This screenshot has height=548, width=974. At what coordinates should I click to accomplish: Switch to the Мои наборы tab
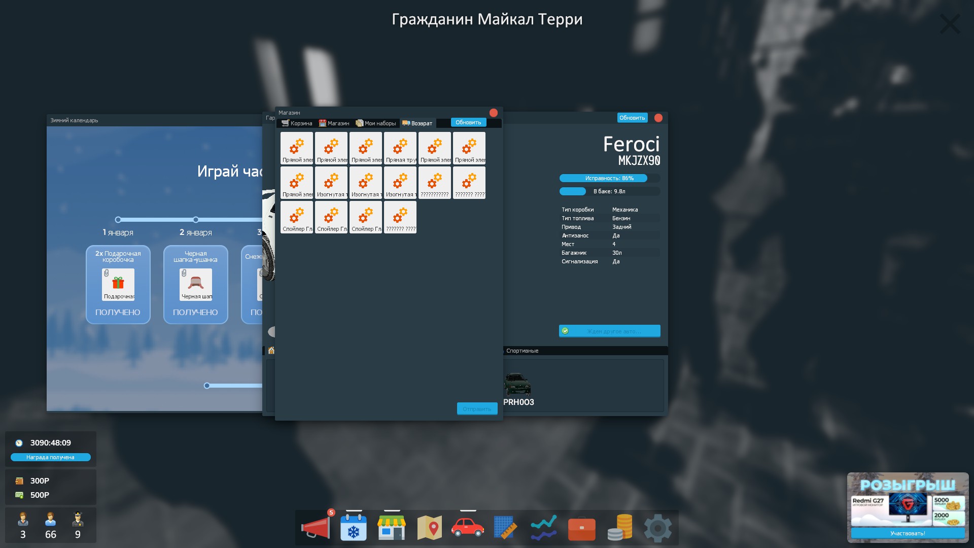pyautogui.click(x=376, y=123)
